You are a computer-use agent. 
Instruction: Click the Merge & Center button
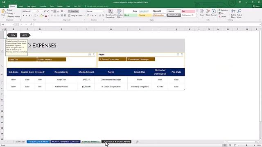pos(75,16)
